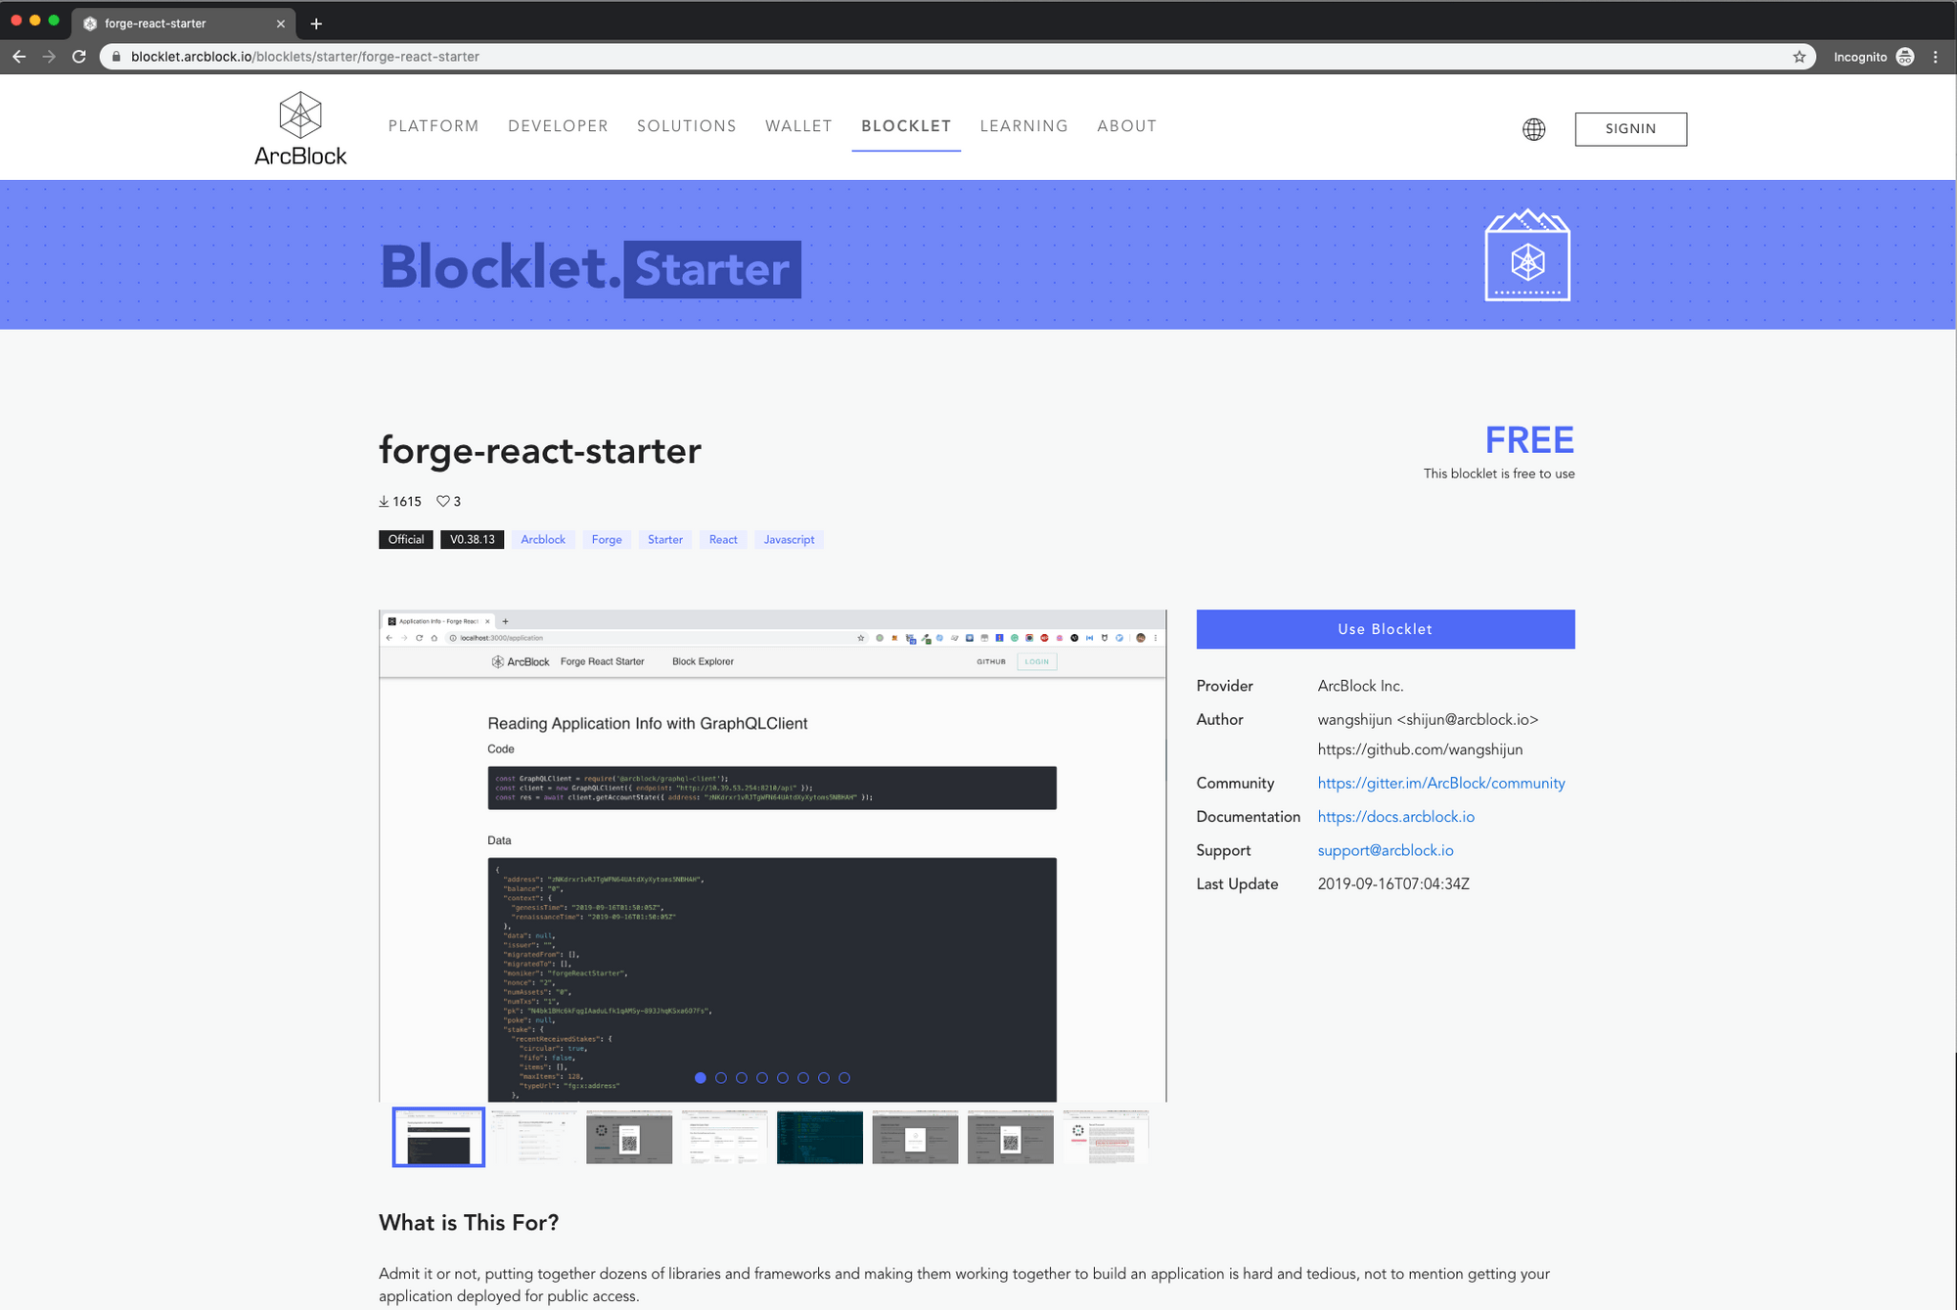Click the download count icon
This screenshot has height=1310, width=1957.
[384, 501]
